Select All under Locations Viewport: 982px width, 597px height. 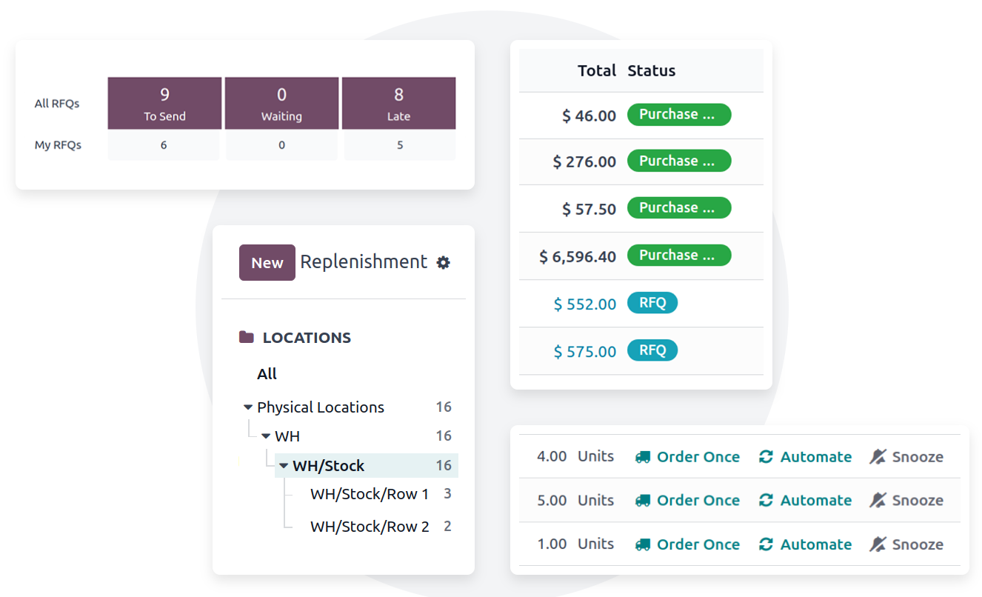point(267,374)
